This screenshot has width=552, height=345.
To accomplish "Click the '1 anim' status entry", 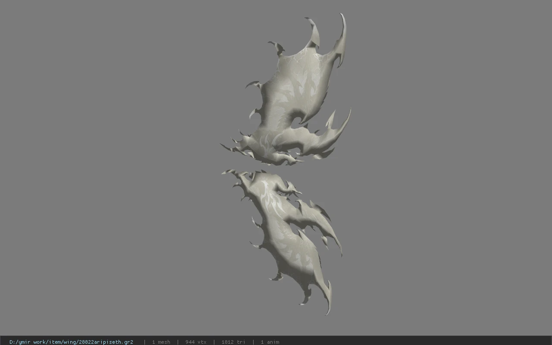I will pyautogui.click(x=270, y=342).
